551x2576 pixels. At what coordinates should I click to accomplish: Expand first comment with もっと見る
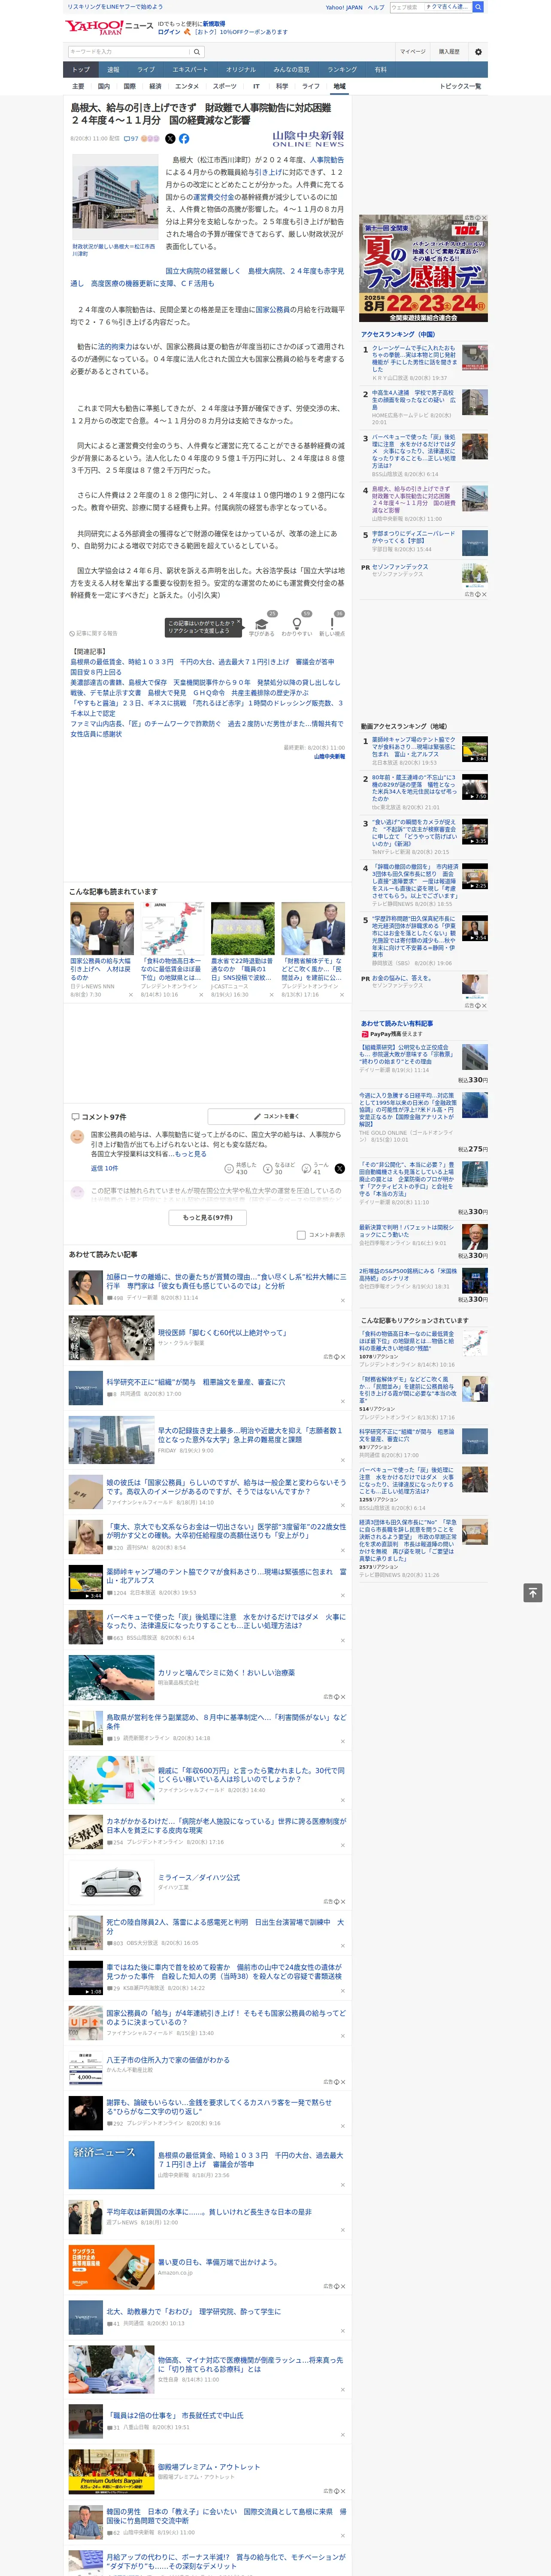191,1154
